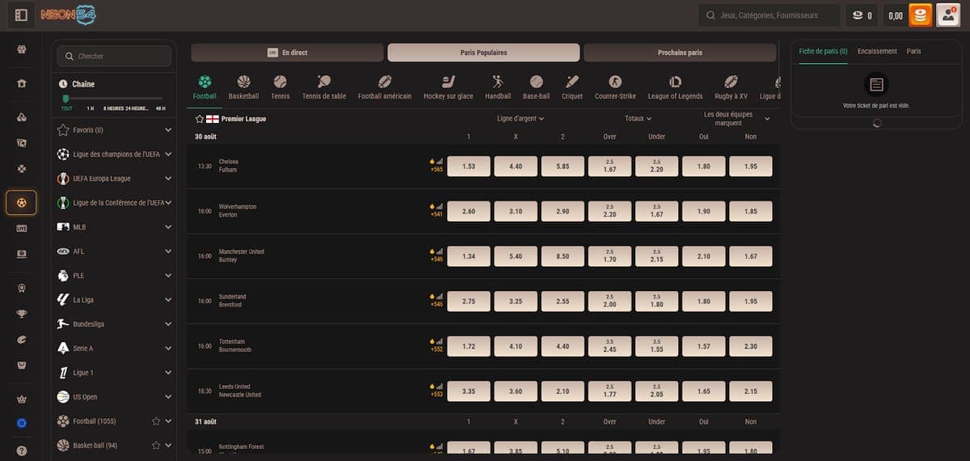970x461 pixels.
Task: Open the Encaissement tab
Action: pyautogui.click(x=877, y=51)
